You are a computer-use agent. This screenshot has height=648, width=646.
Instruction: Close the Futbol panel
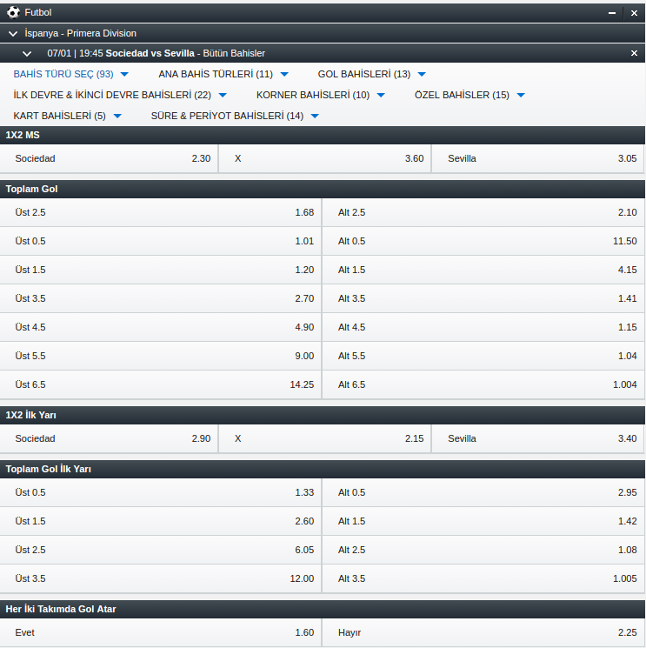pos(634,13)
